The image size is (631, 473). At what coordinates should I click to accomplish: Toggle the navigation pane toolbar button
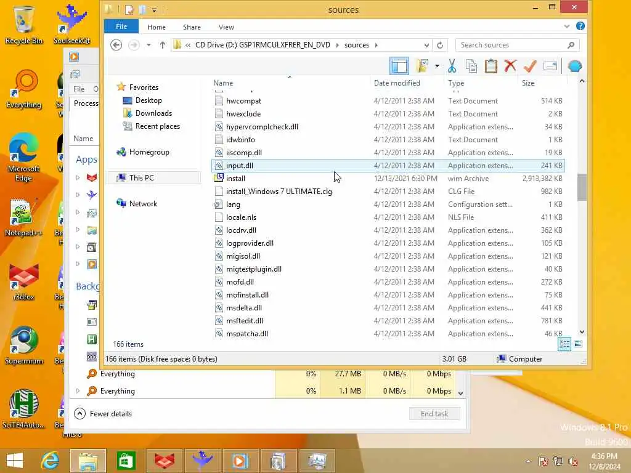(x=399, y=67)
